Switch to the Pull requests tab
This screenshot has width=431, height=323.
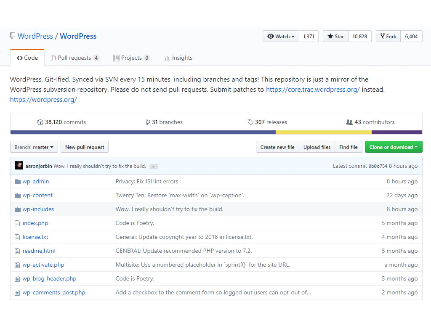[x=75, y=58]
